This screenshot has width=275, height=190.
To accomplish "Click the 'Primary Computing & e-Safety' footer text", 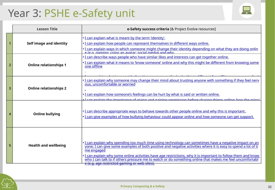I will point(142,186).
